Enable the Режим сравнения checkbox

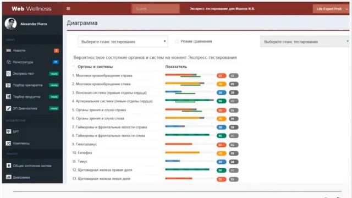(177, 41)
